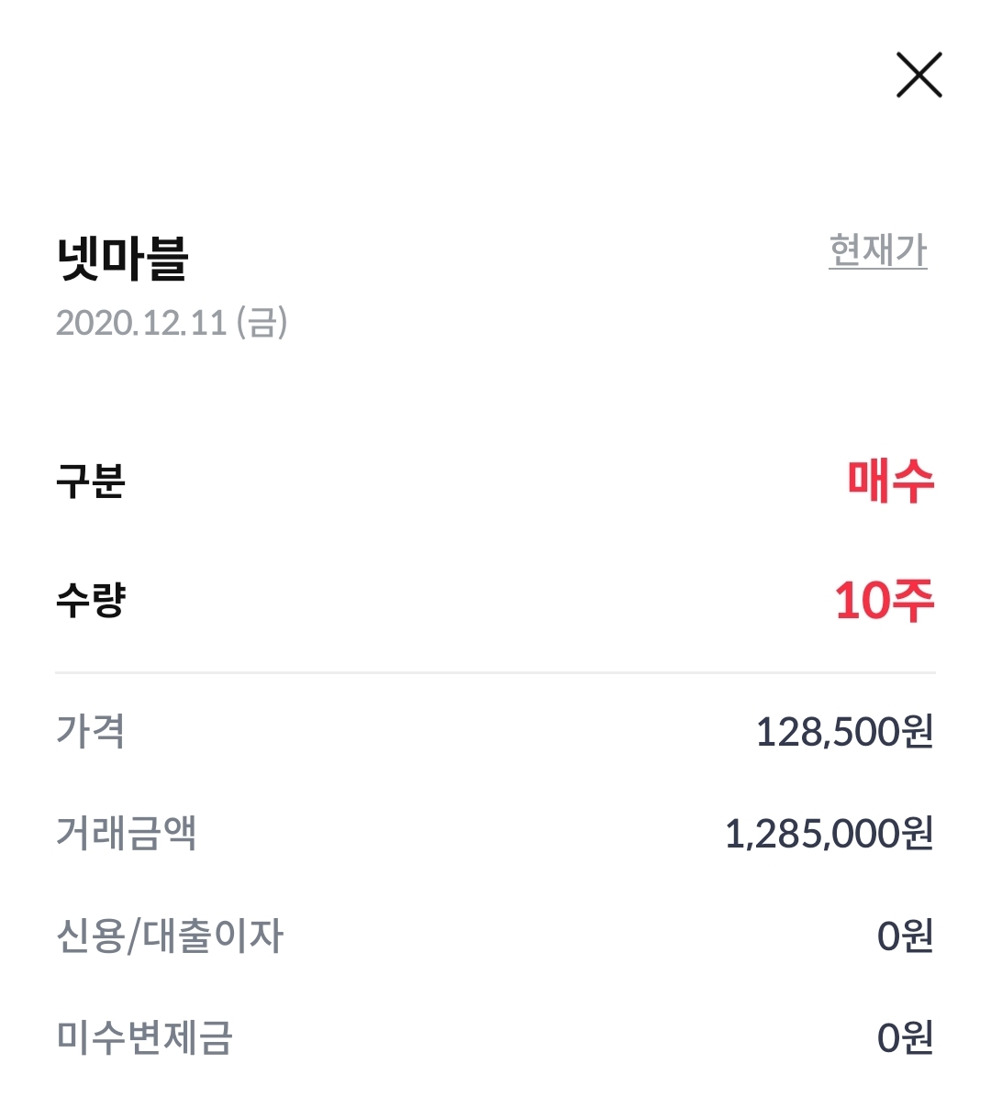The height and width of the screenshot is (1108, 991).
Task: Tap the (금) weekday indicator
Action: click(x=262, y=323)
